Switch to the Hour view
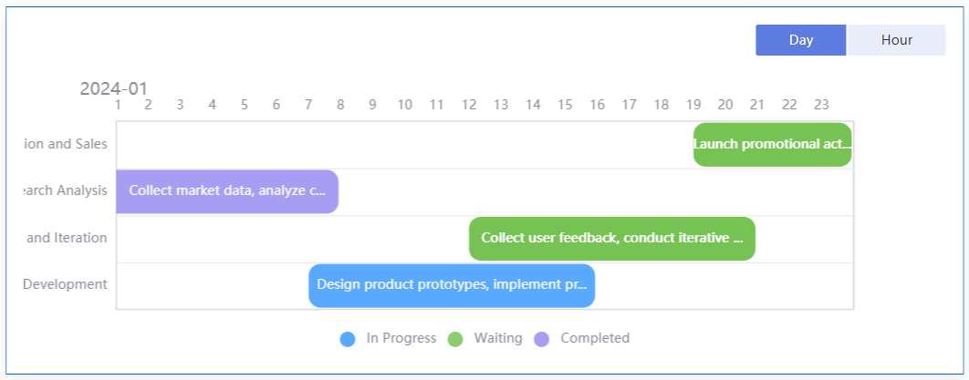 pyautogui.click(x=896, y=40)
